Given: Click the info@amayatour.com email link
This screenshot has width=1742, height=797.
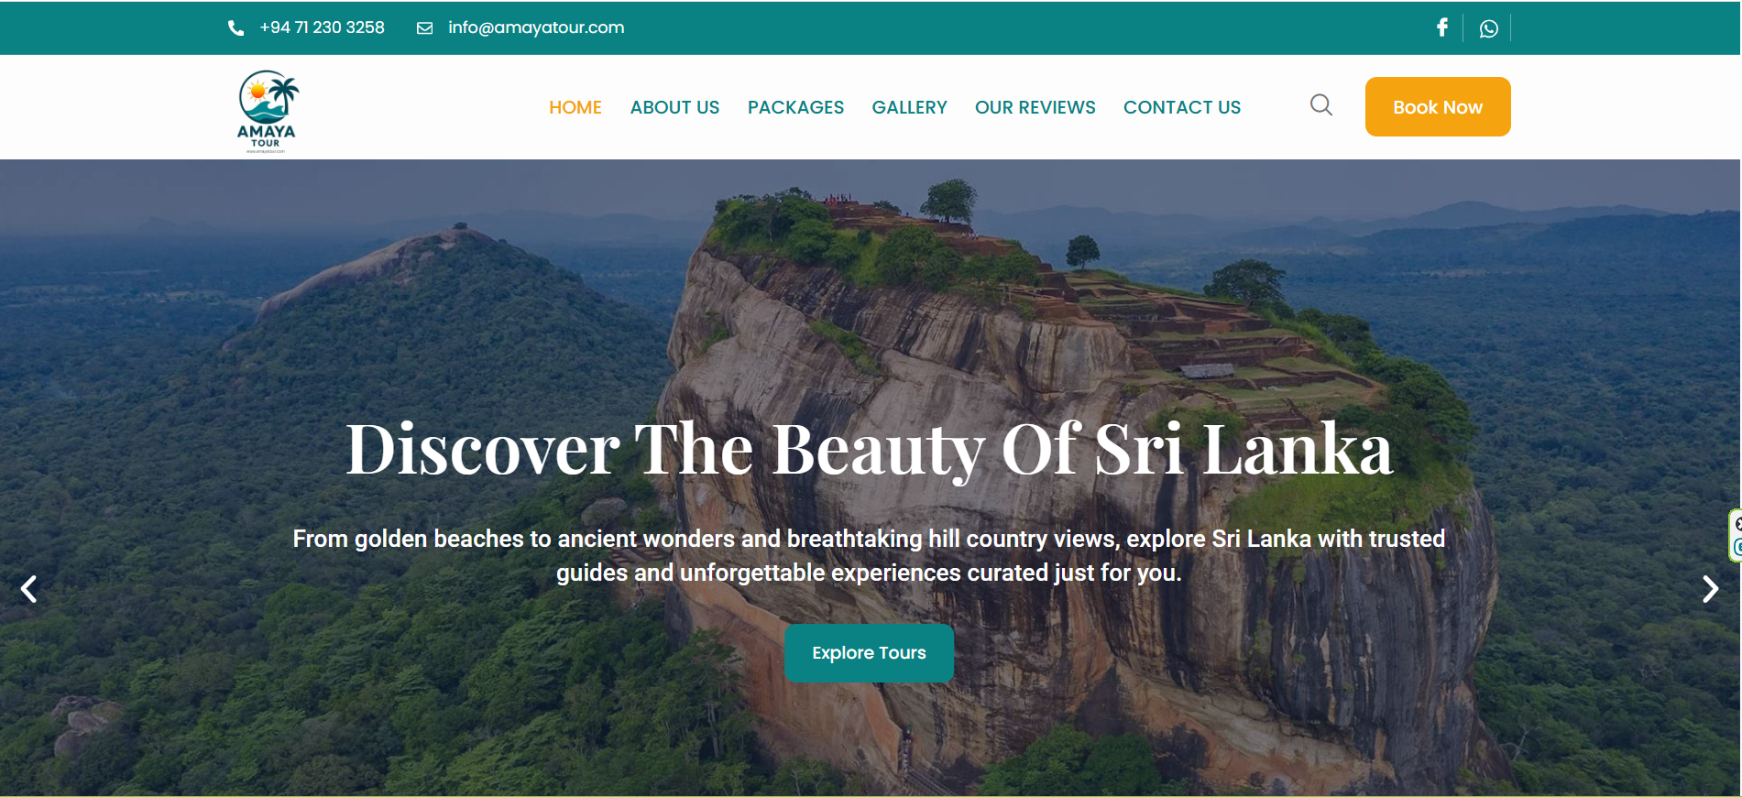Looking at the screenshot, I should [x=536, y=27].
